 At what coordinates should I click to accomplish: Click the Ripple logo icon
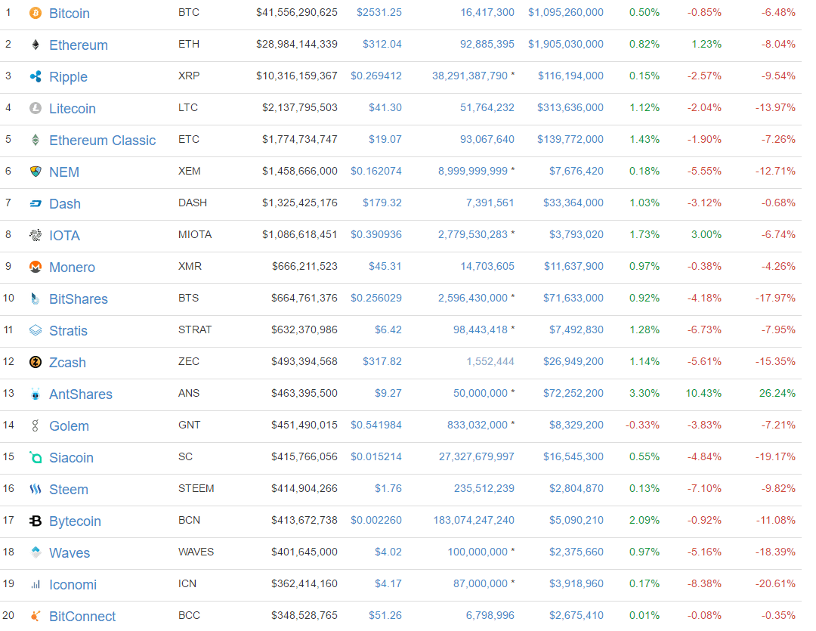point(36,76)
